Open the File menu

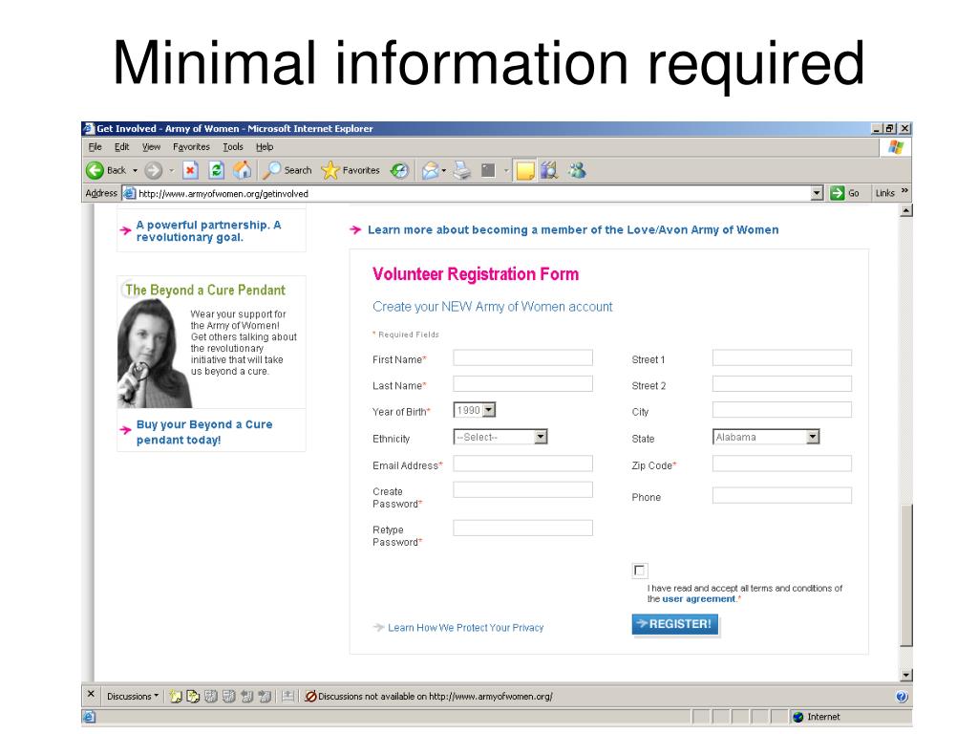(95, 147)
